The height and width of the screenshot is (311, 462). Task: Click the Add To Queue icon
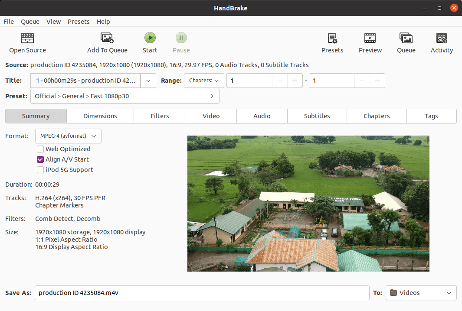pos(107,38)
